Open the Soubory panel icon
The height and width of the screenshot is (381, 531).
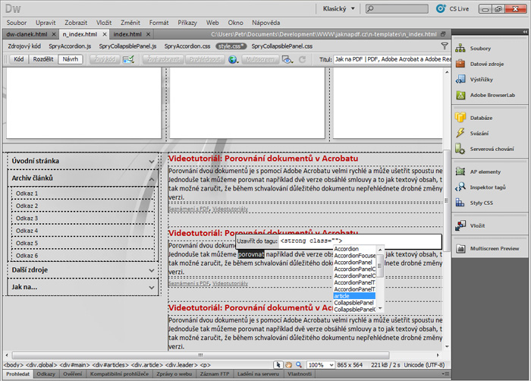tap(460, 48)
